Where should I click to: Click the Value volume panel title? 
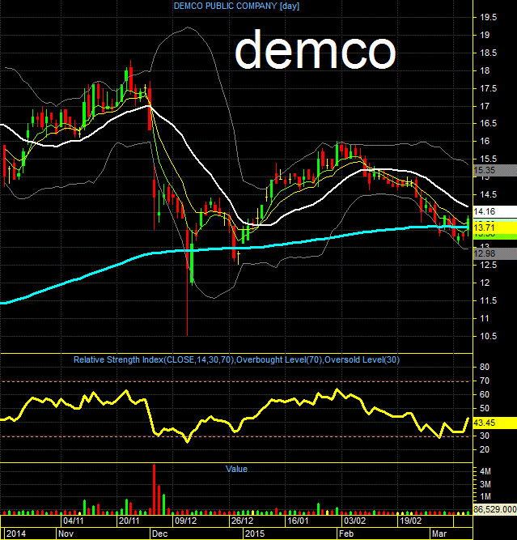236,469
